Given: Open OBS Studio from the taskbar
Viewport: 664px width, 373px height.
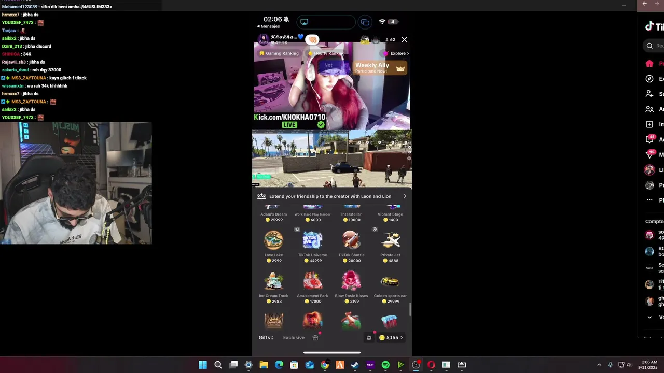Looking at the screenshot, I should (416, 365).
